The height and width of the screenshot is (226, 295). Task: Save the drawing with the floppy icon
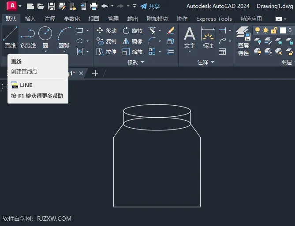point(52,6)
